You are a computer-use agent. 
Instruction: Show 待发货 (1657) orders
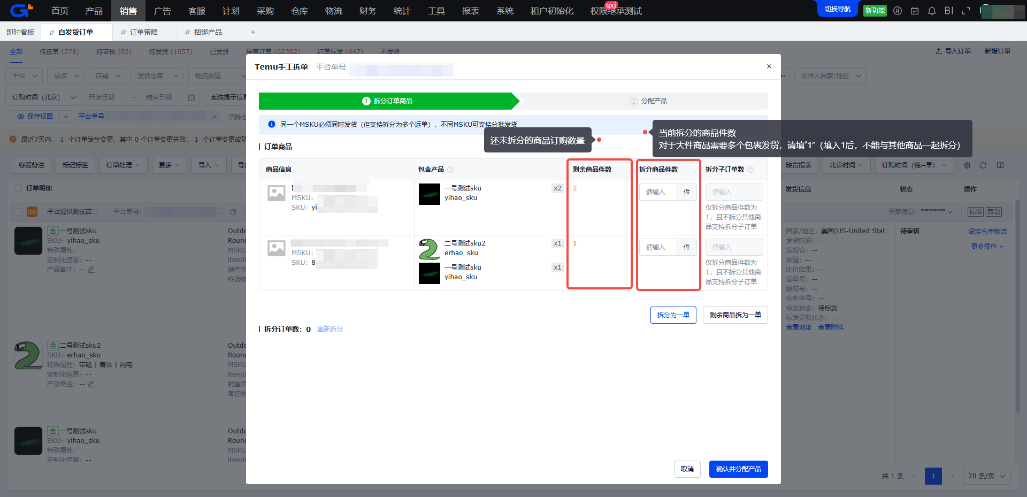click(x=171, y=51)
